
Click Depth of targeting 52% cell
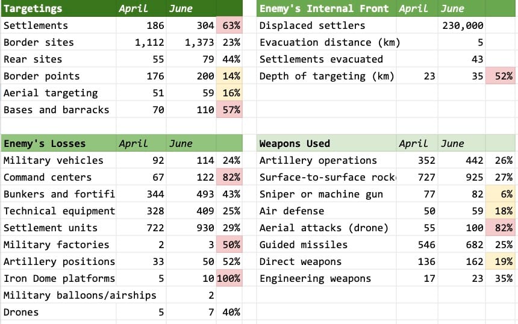click(x=500, y=76)
